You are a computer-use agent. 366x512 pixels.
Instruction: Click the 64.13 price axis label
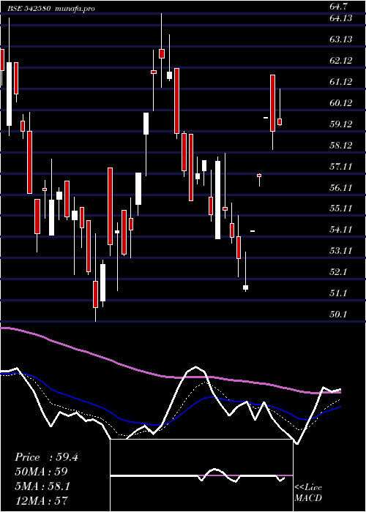click(x=341, y=18)
